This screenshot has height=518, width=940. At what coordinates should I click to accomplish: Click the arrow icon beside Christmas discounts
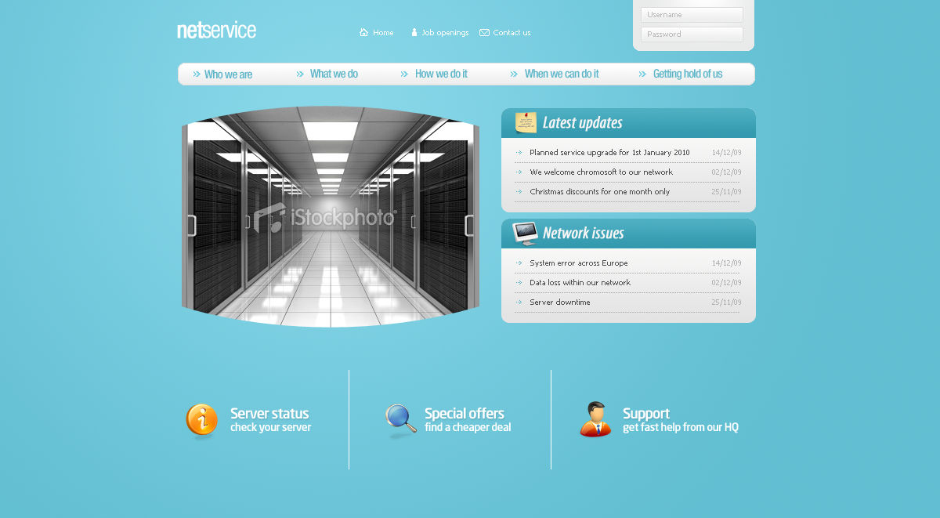coord(519,192)
